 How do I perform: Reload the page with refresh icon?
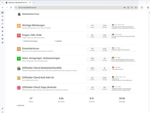click(11, 8)
